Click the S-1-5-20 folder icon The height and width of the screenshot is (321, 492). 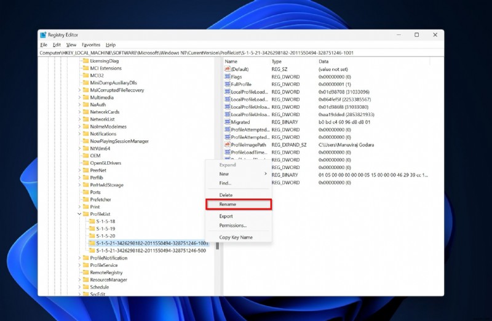[x=92, y=236]
